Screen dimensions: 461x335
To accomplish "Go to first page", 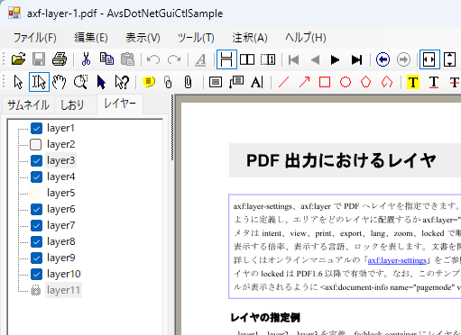I will pos(293,59).
